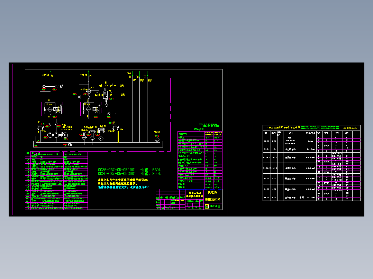The image size is (373, 279).
Task: Click the 'P1.03' cell in the wiring table
Action: coord(266,150)
